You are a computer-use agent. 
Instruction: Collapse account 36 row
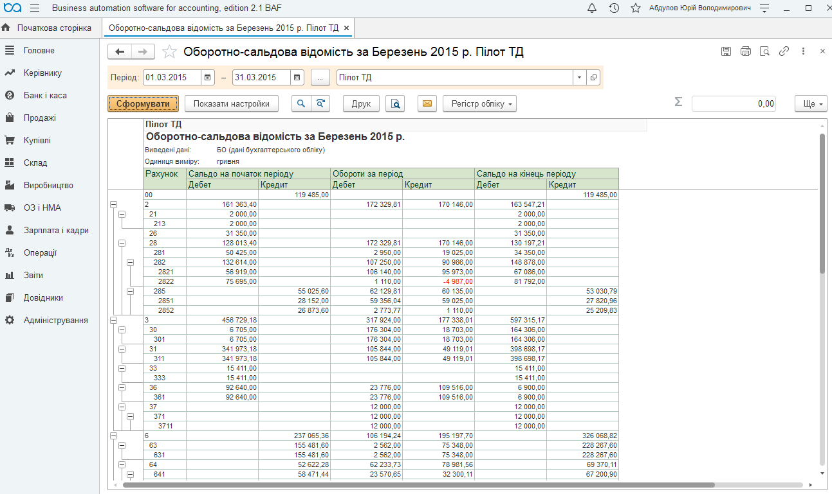(x=122, y=387)
